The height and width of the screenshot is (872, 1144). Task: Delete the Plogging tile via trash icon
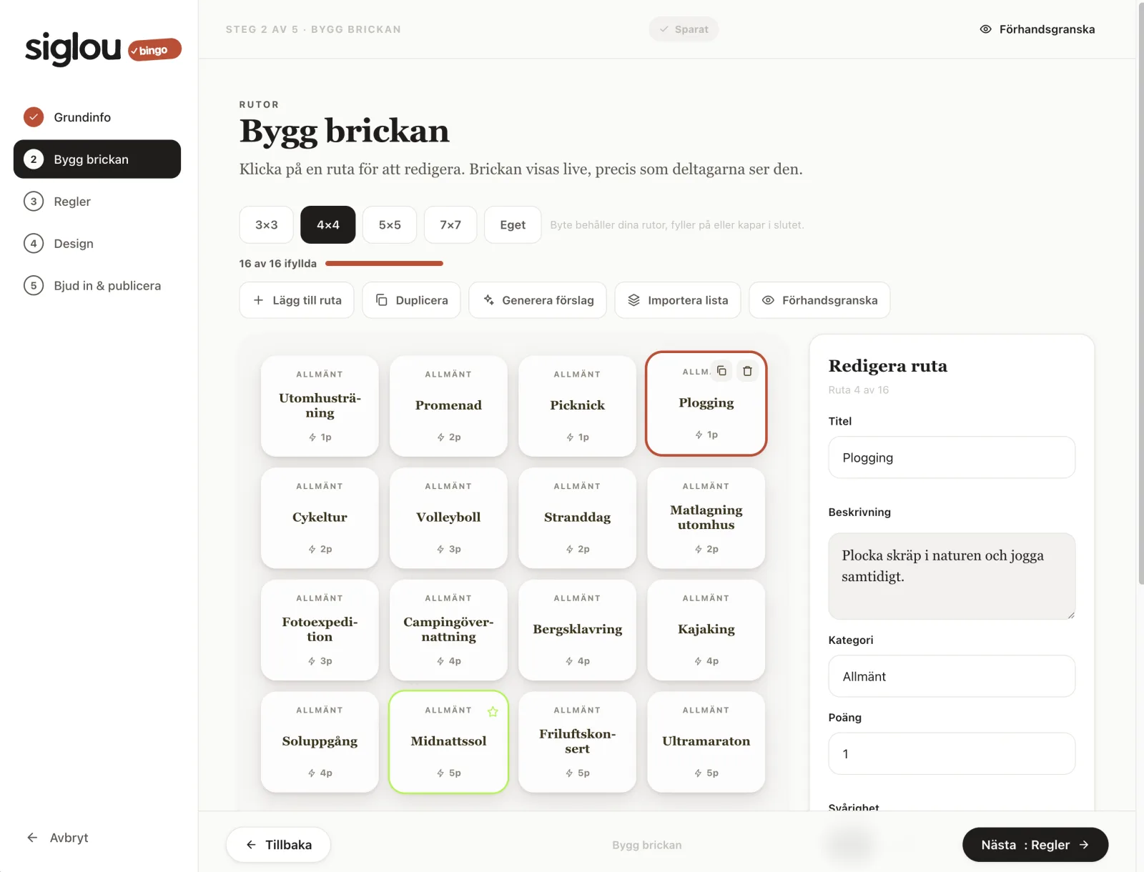click(x=747, y=371)
